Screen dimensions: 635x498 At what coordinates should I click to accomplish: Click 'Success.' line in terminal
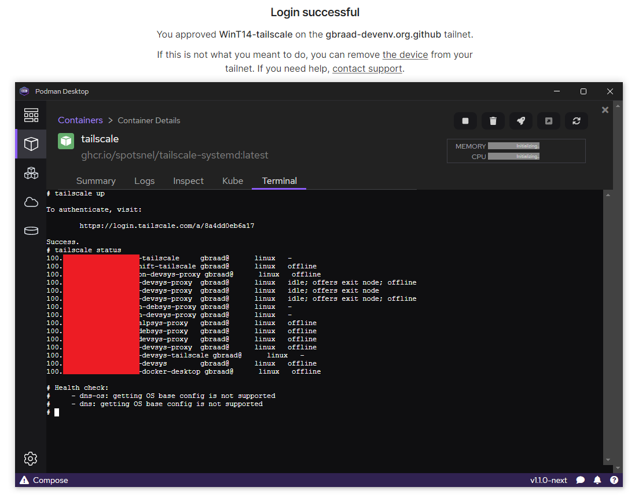click(63, 242)
